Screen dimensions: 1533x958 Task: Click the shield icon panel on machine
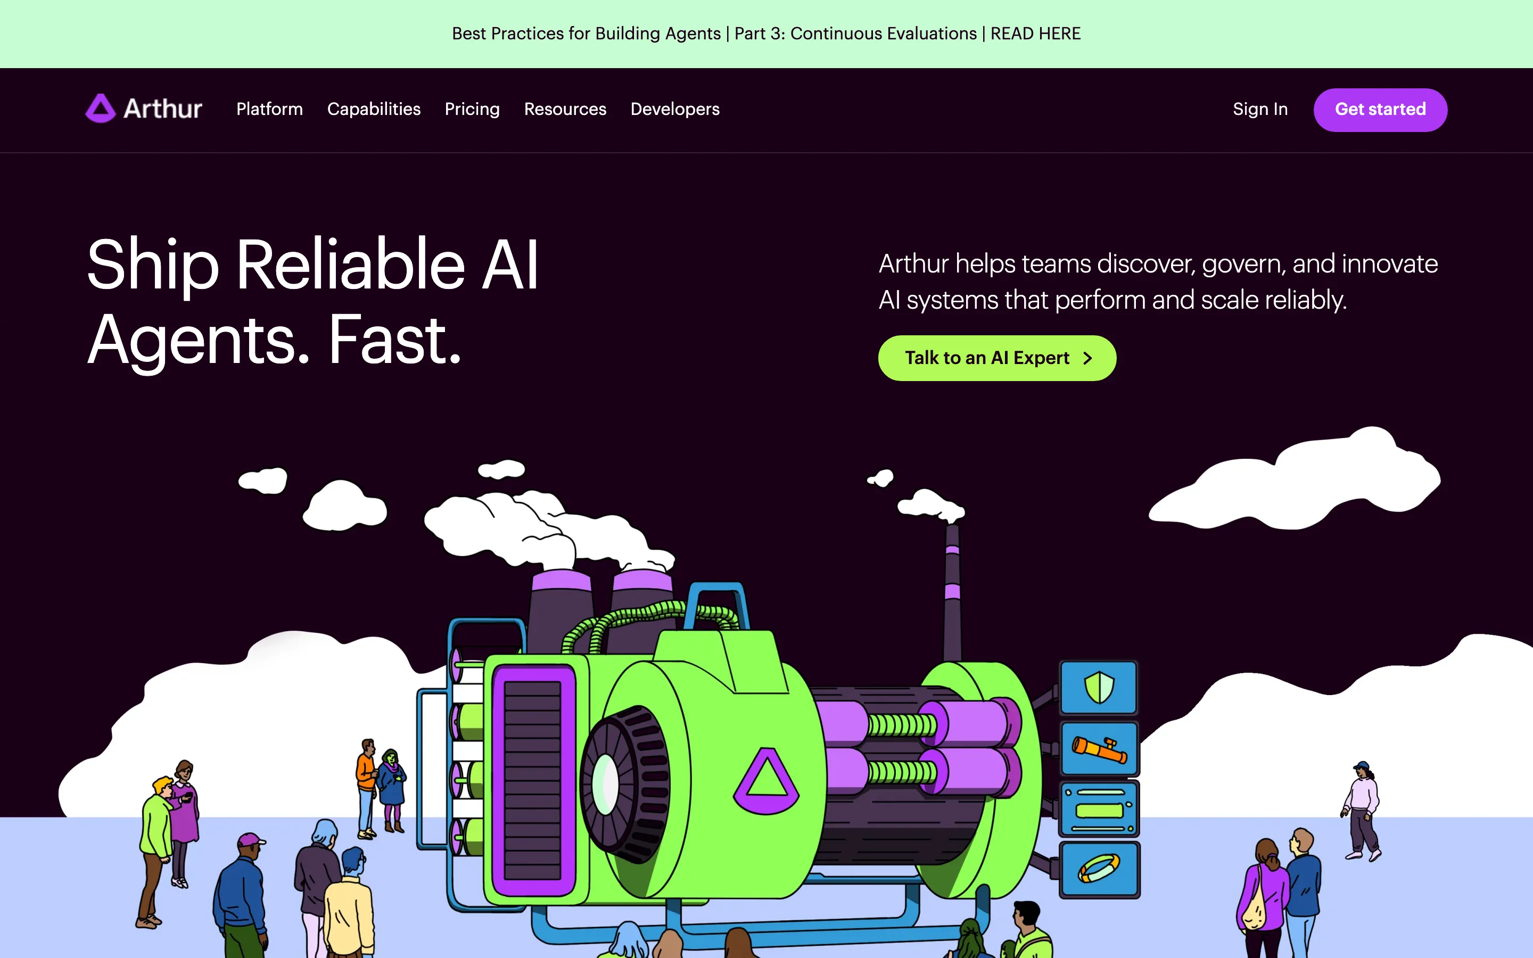tap(1099, 688)
